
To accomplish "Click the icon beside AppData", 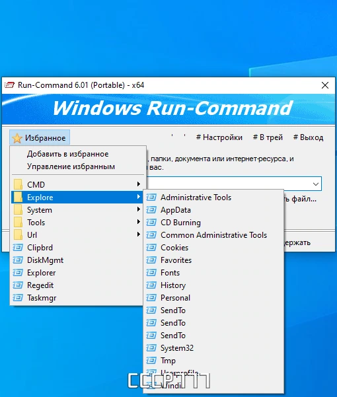I will click(x=151, y=210).
